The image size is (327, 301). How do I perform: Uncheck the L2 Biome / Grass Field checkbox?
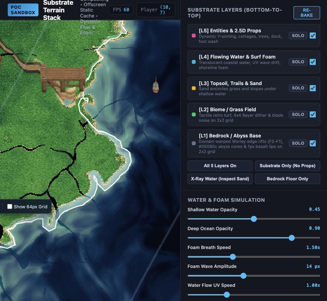click(312, 115)
